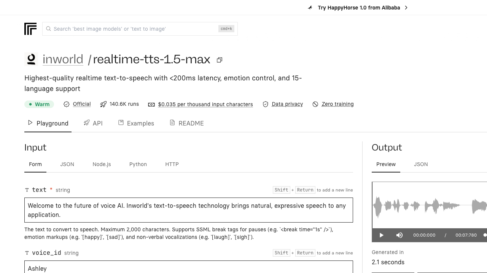This screenshot has height=273, width=487.
Task: Click the search magnifier icon
Action: point(48,29)
